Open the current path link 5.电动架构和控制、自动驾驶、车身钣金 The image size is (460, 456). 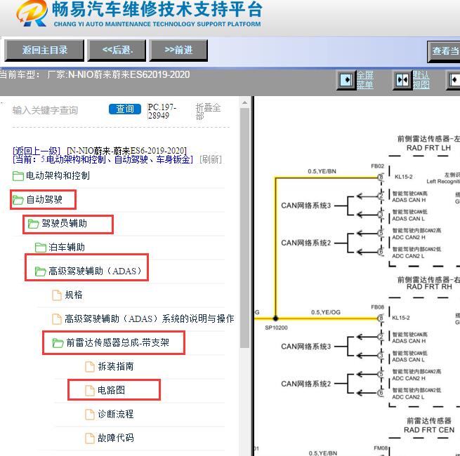click(x=103, y=159)
